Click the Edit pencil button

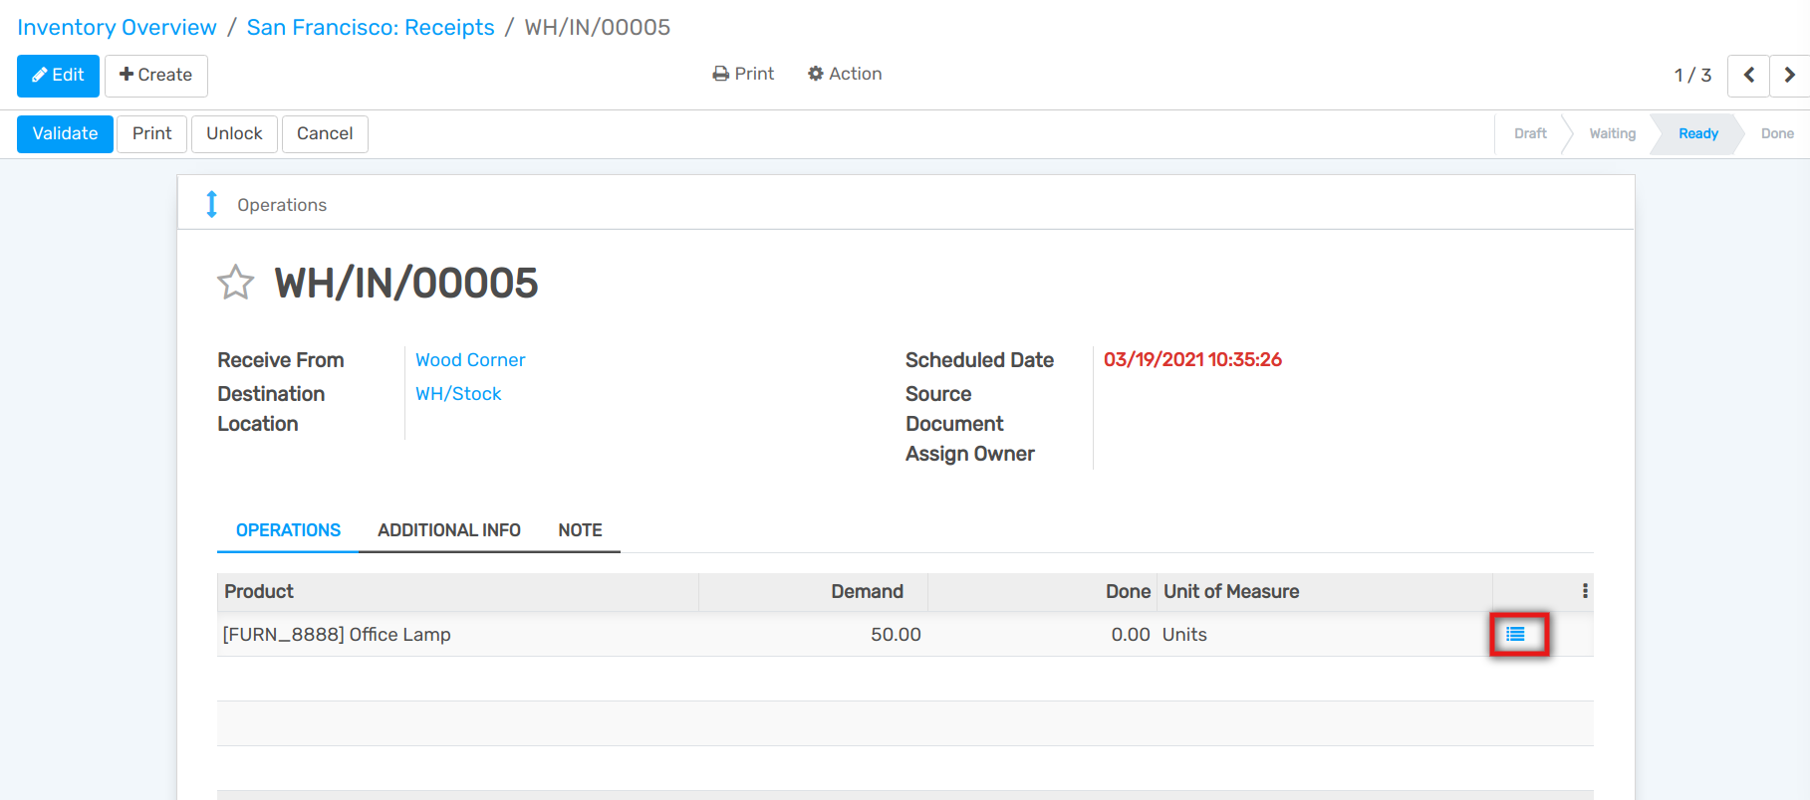[x=58, y=76]
